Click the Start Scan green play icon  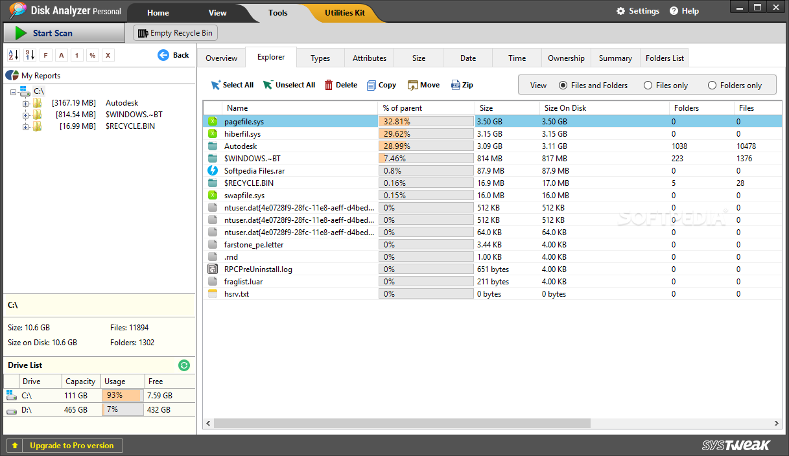21,33
